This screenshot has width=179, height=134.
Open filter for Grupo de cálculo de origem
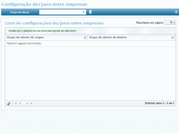pyautogui.click(x=85, y=38)
